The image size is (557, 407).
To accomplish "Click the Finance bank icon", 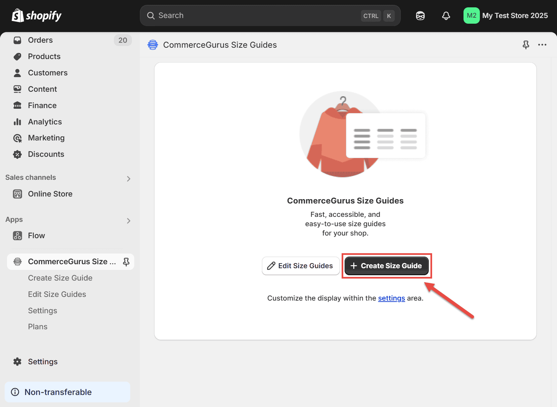I will (x=17, y=105).
